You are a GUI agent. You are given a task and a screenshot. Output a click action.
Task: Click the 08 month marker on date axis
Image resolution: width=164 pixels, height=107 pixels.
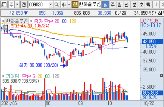click(x=48, y=103)
